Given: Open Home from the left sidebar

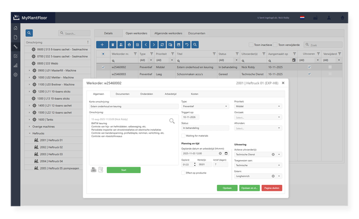Looking at the screenshot, I should 15,28.
